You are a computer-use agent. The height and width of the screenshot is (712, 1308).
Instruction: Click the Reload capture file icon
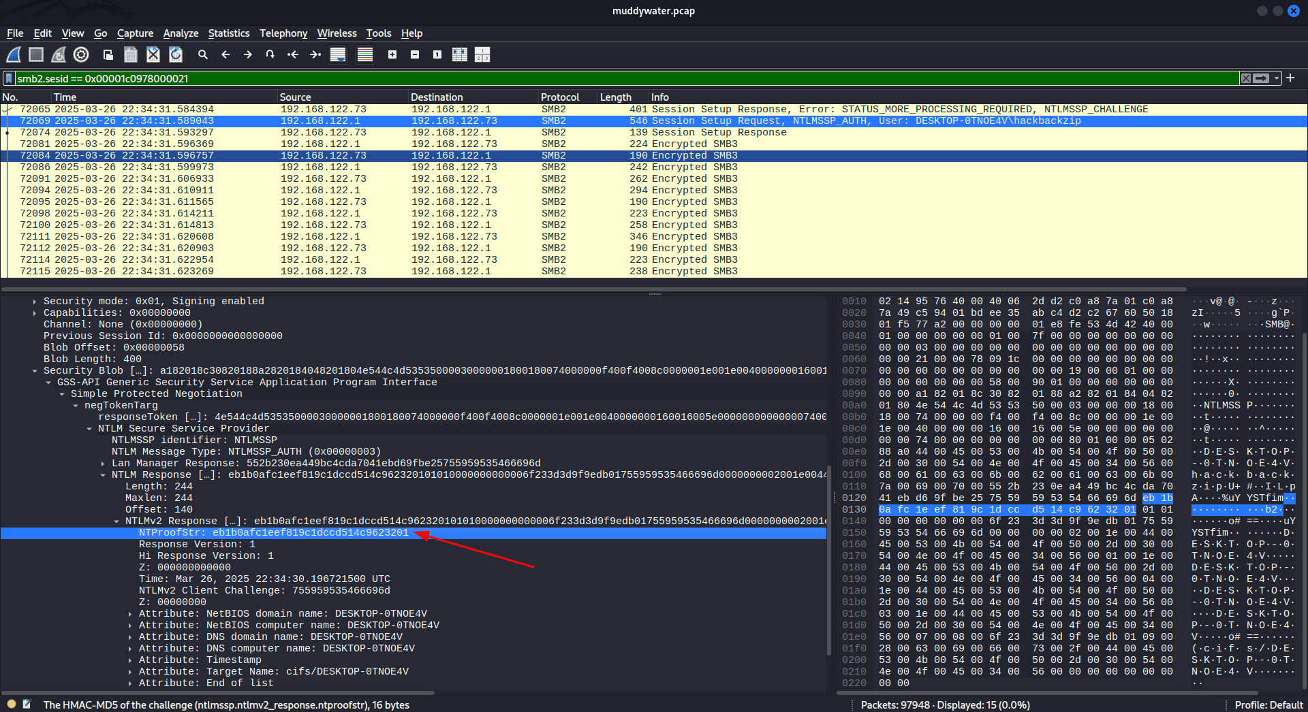tap(176, 54)
